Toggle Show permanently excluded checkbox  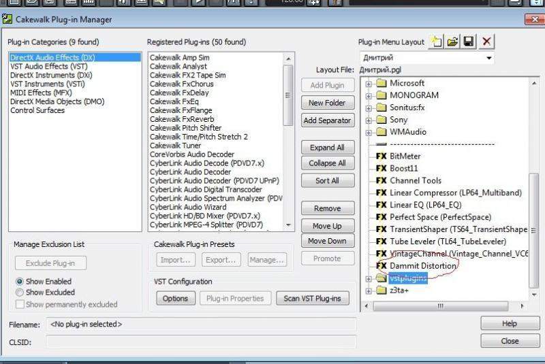point(20,304)
